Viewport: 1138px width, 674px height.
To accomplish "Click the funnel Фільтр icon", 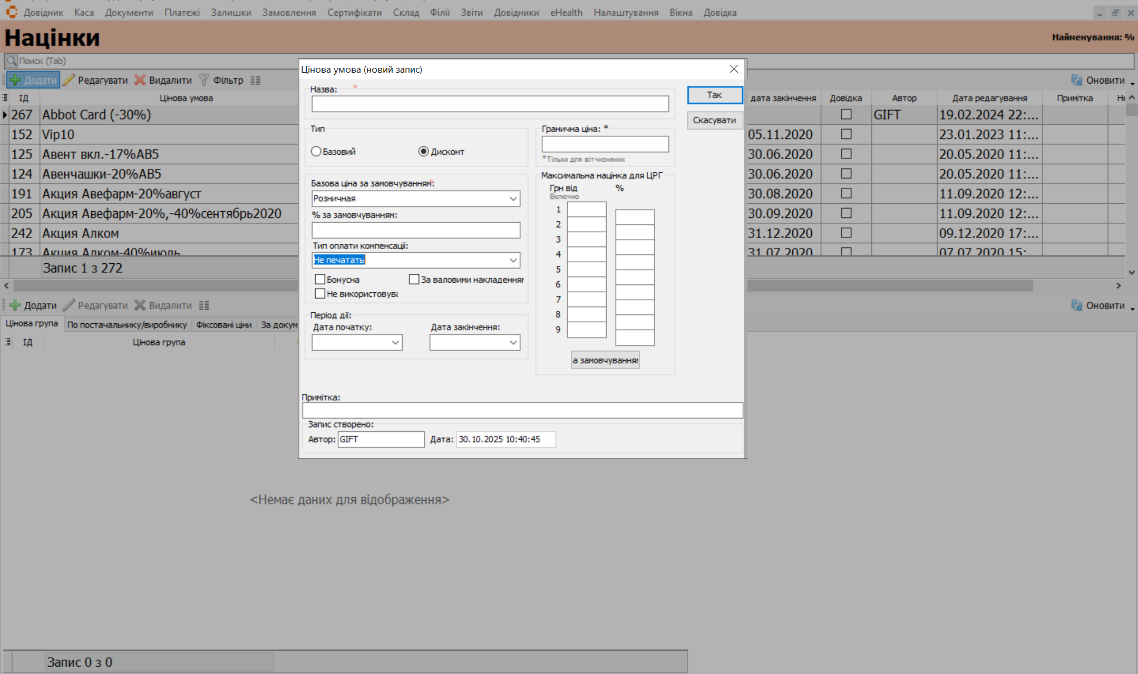I will [204, 80].
